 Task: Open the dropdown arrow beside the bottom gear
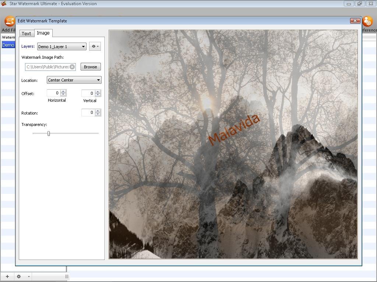coord(29,277)
